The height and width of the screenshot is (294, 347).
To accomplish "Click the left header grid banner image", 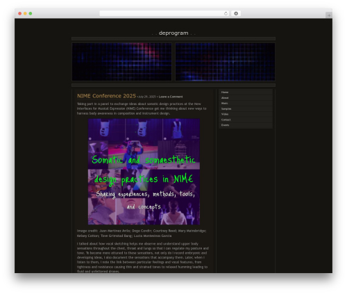I will point(122,62).
